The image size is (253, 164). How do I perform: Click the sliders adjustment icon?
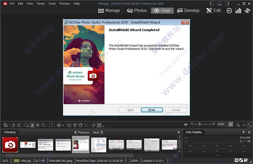(75, 125)
